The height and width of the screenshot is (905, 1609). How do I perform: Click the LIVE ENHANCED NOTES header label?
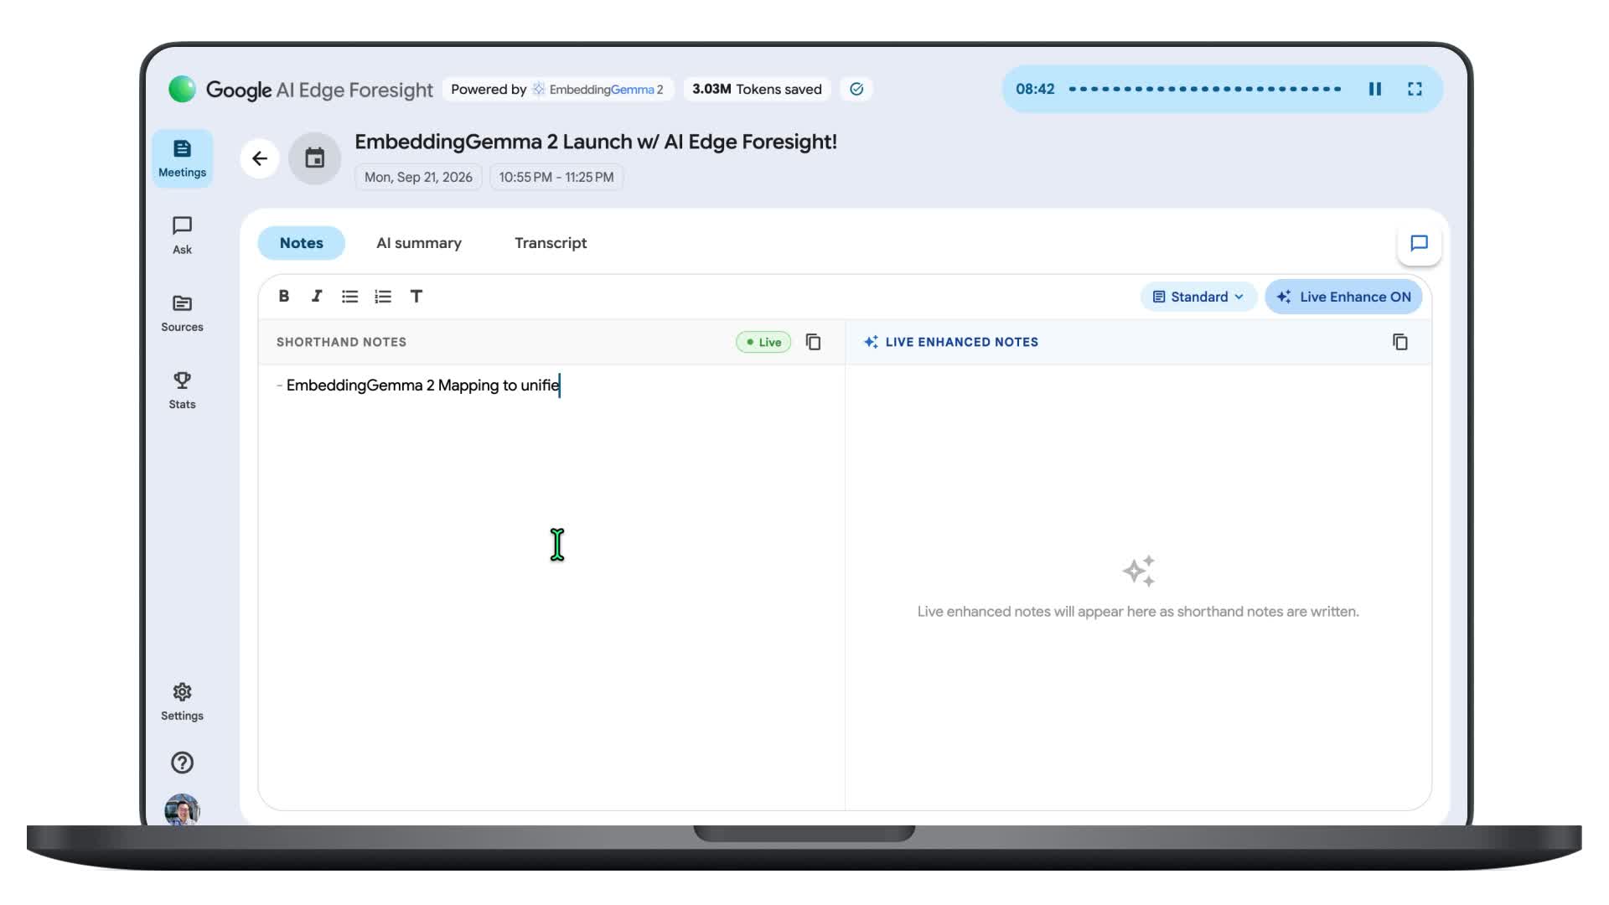coord(962,342)
